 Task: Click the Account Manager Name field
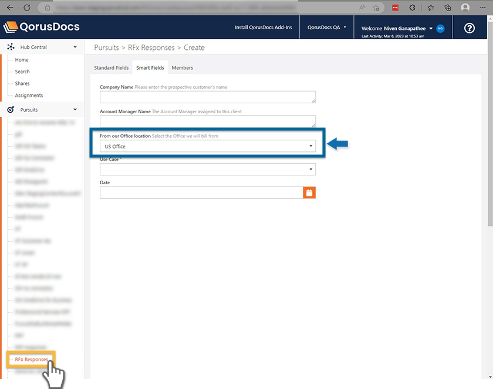(x=208, y=121)
